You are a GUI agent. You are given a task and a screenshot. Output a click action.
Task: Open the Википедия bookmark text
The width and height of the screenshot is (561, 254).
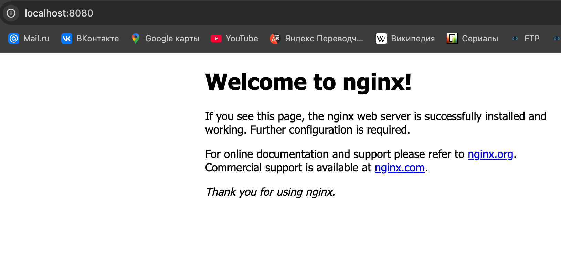pyautogui.click(x=413, y=39)
